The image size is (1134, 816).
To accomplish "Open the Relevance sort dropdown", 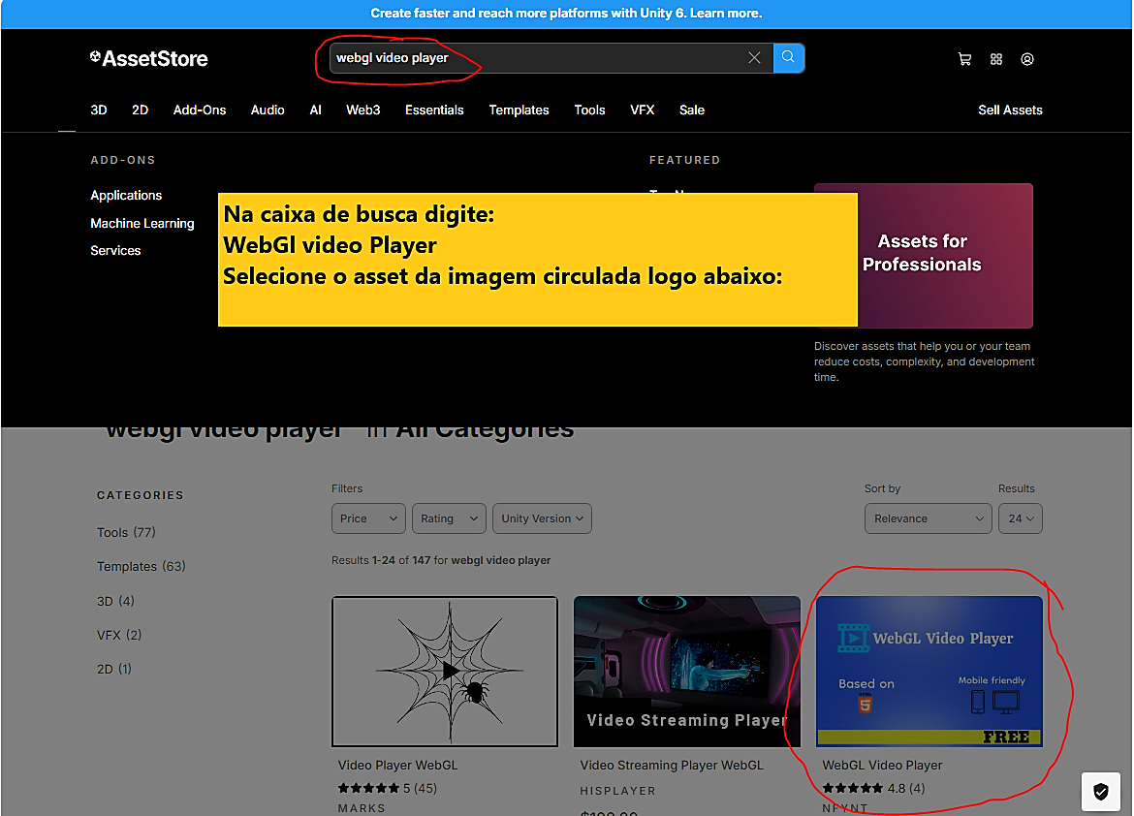I will click(928, 518).
